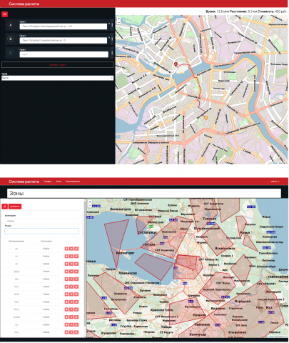Viewport: 289px width, 343px height.
Task: Open the Пользователи menu item
Action: pyautogui.click(x=73, y=182)
